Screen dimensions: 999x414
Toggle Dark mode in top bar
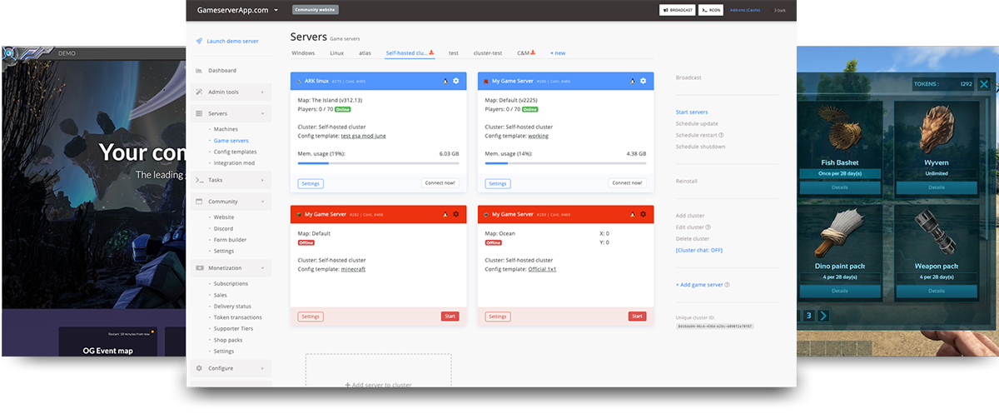coord(779,10)
